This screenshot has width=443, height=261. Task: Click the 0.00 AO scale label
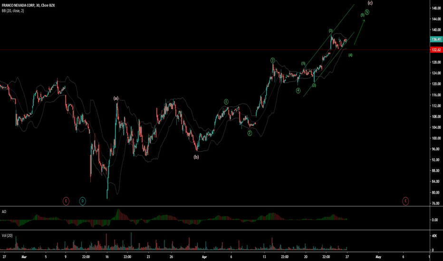coord(435,220)
